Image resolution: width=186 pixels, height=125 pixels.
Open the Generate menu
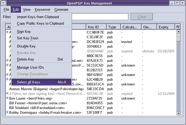(x=61, y=9)
